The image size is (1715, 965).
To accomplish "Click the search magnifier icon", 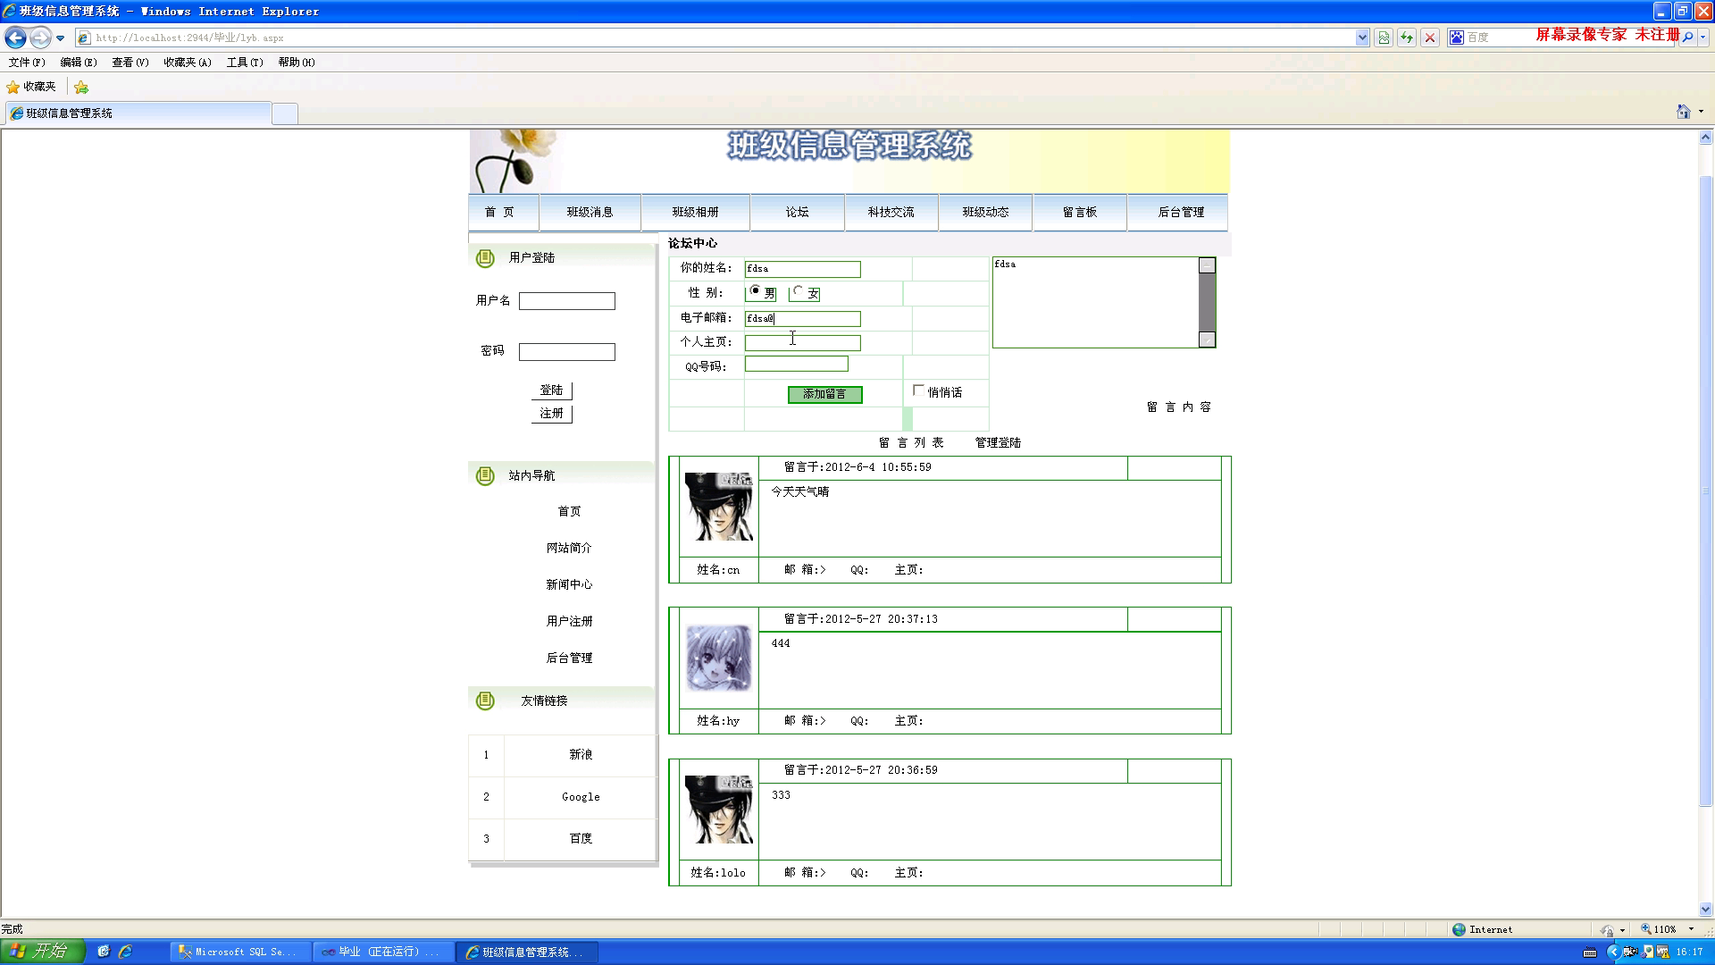I will click(x=1687, y=38).
